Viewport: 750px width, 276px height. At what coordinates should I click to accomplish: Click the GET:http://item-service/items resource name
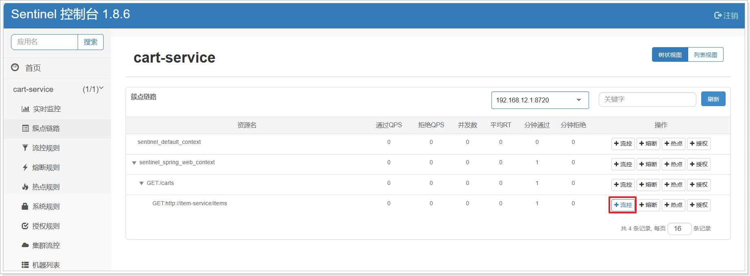click(190, 203)
